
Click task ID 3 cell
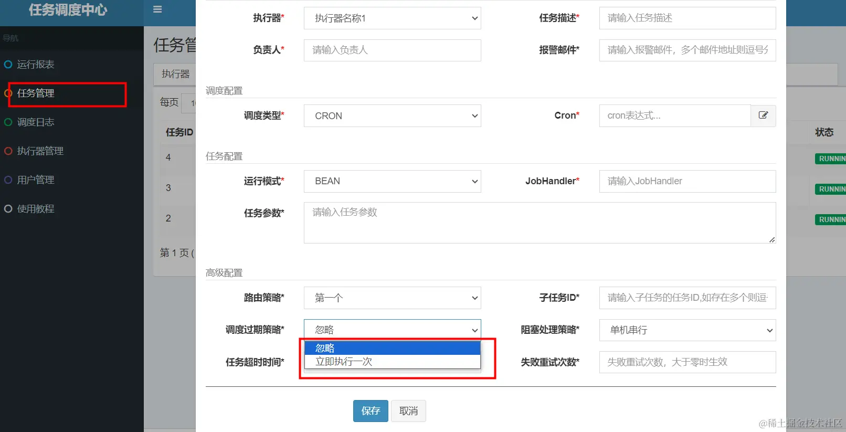tap(168, 188)
